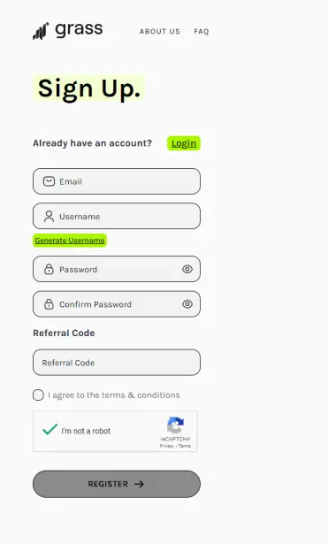
Task: Click the arrow icon on Register button
Action: (139, 484)
